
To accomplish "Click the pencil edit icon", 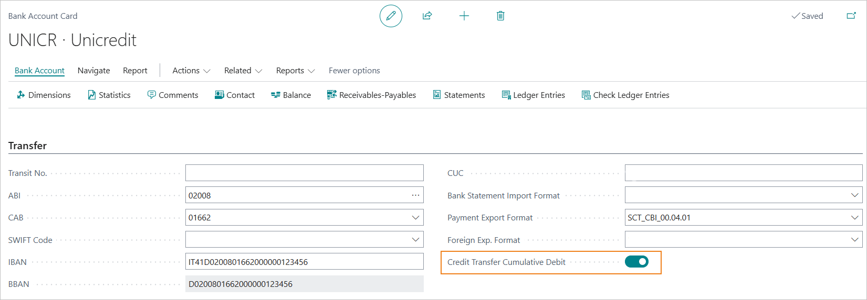I will click(x=391, y=16).
